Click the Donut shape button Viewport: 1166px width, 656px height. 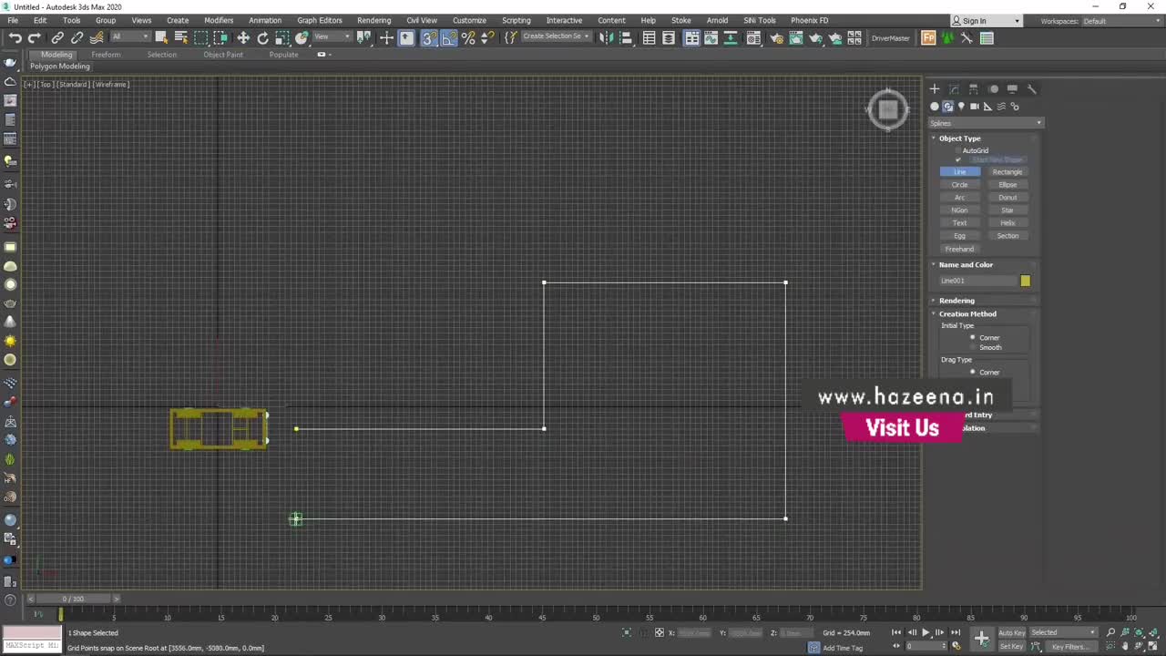point(1007,198)
